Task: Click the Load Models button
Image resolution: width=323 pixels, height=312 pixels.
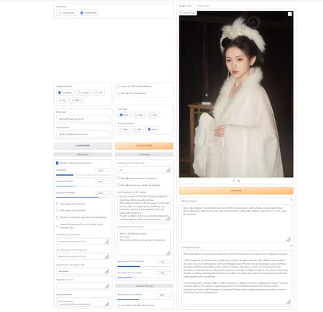Action: pyautogui.click(x=83, y=146)
